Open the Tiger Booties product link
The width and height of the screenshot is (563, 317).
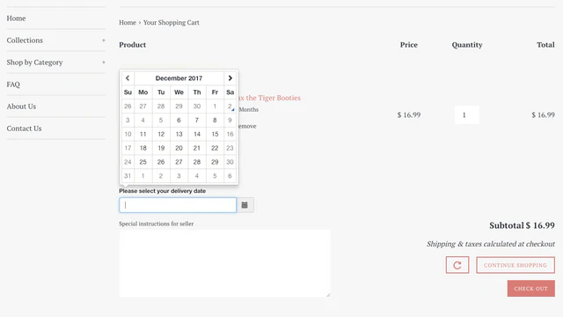pyautogui.click(x=269, y=98)
